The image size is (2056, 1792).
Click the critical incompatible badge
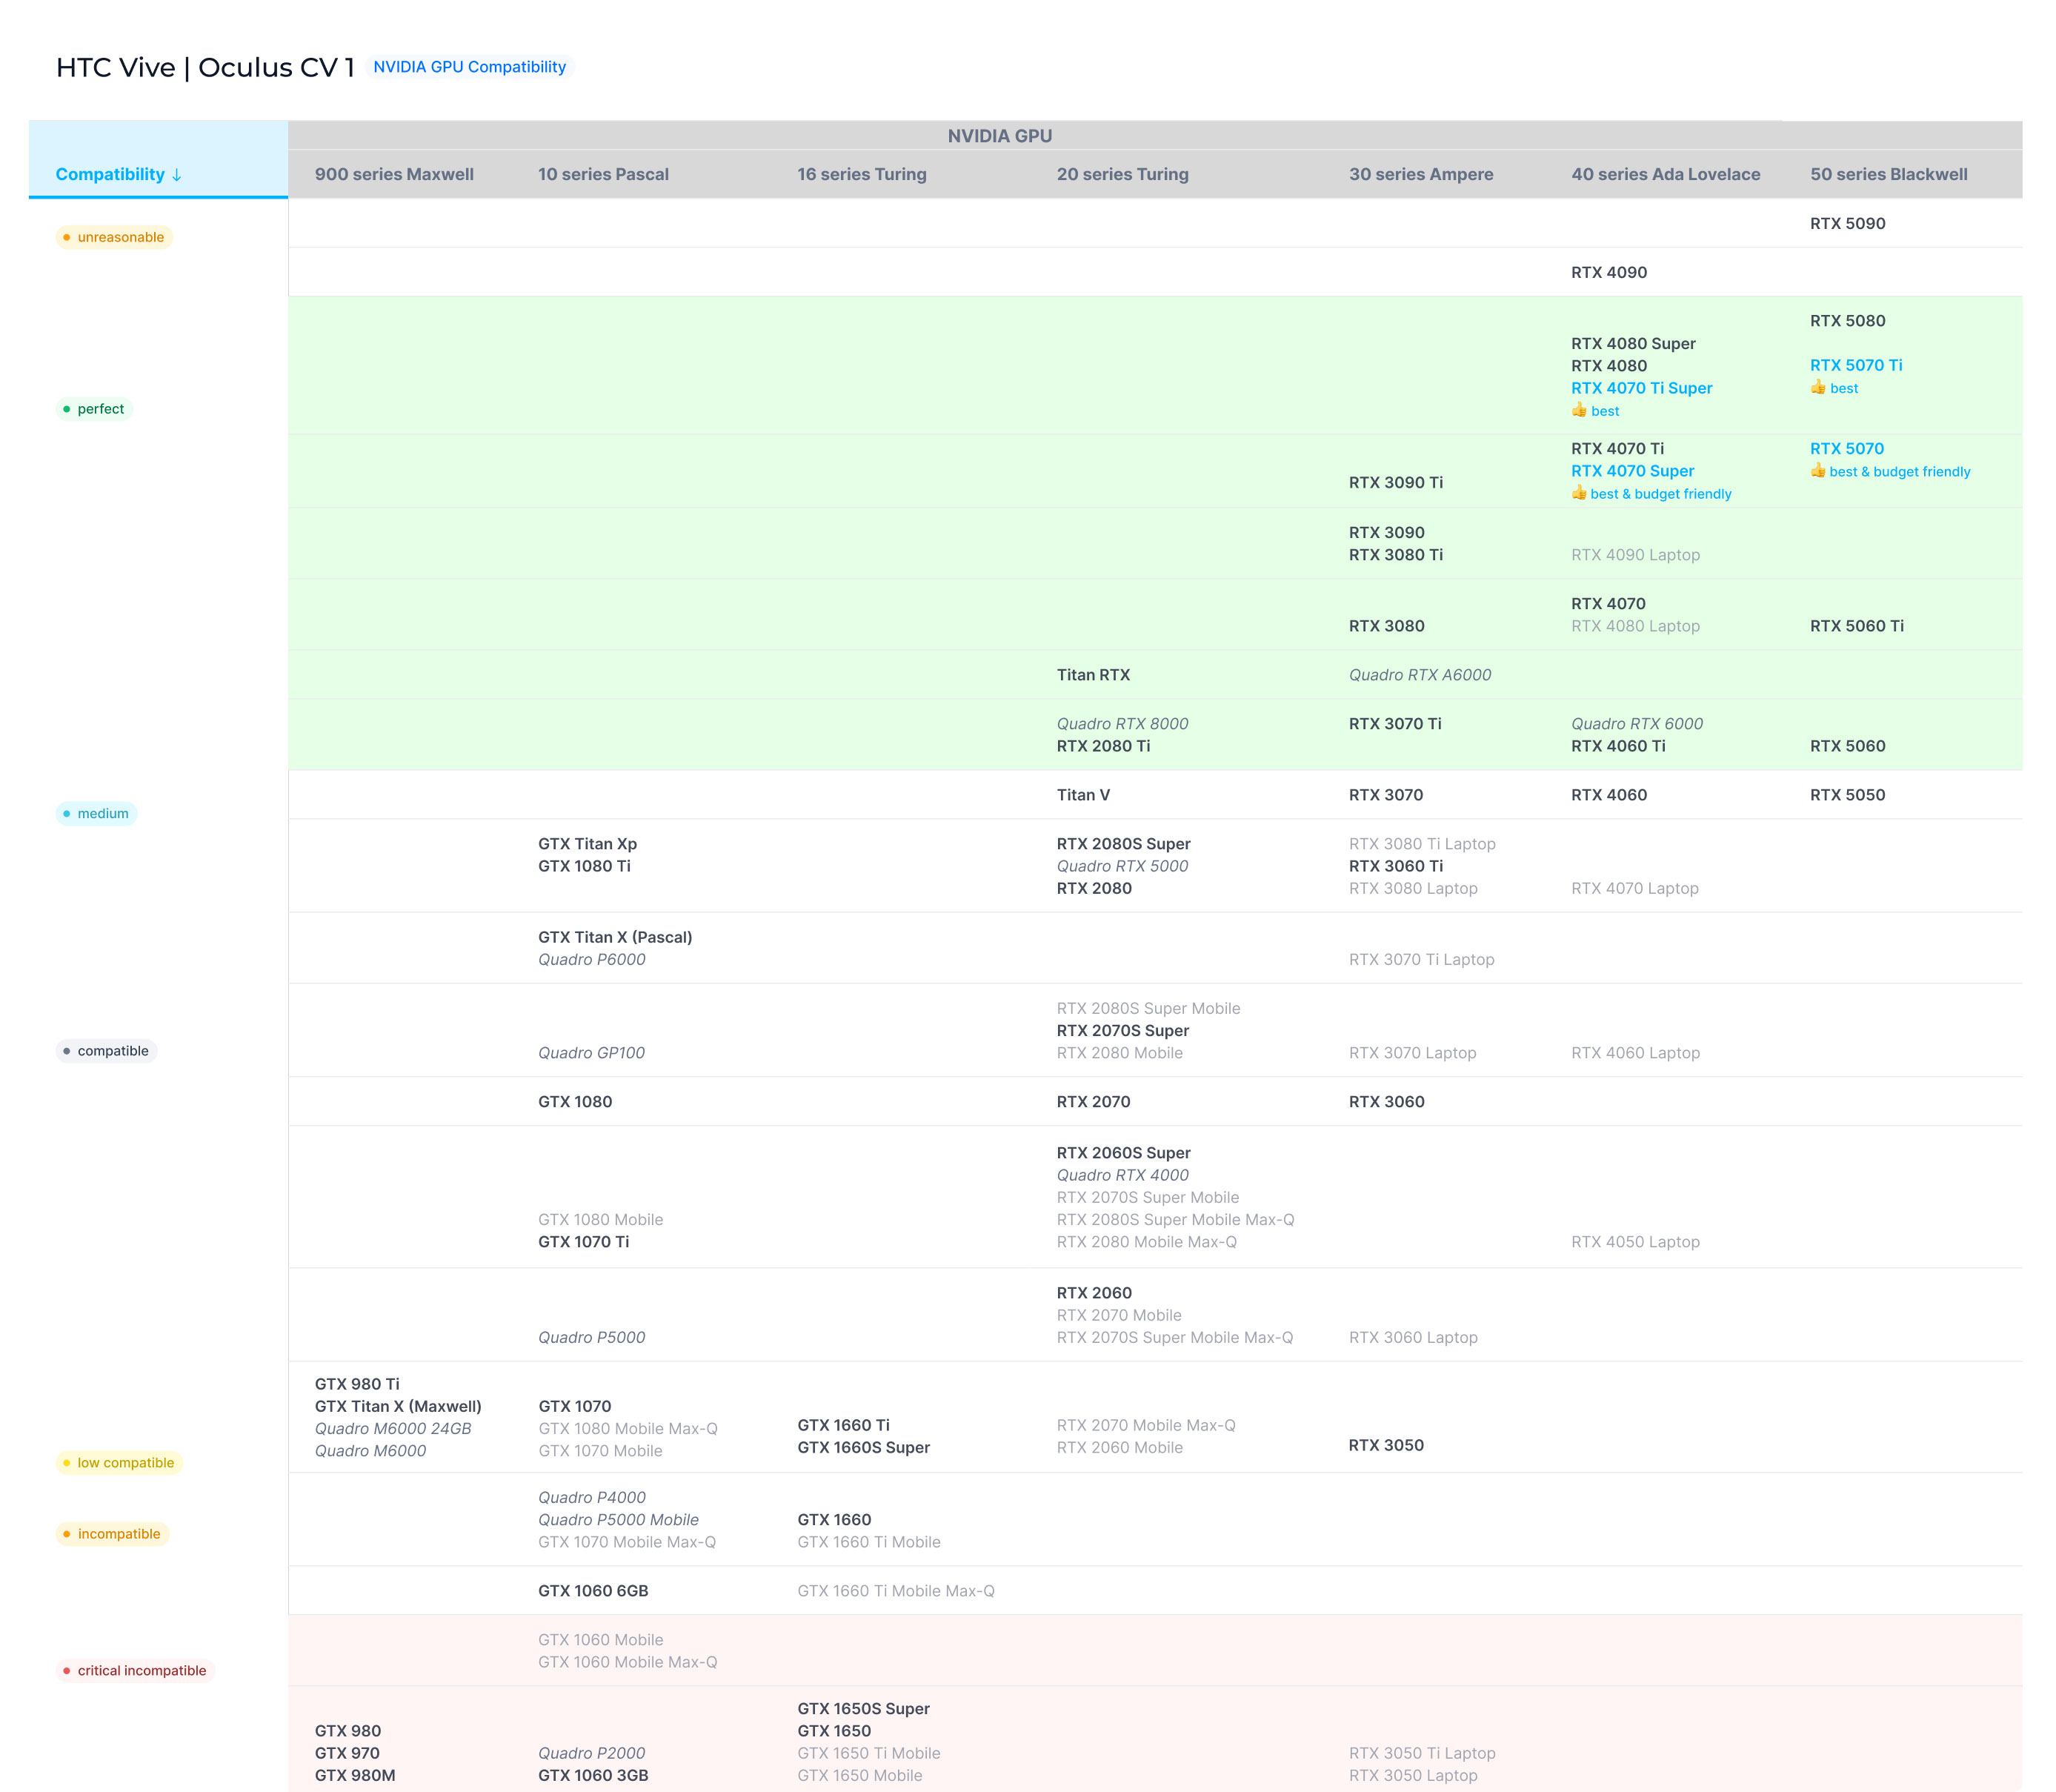[135, 1671]
